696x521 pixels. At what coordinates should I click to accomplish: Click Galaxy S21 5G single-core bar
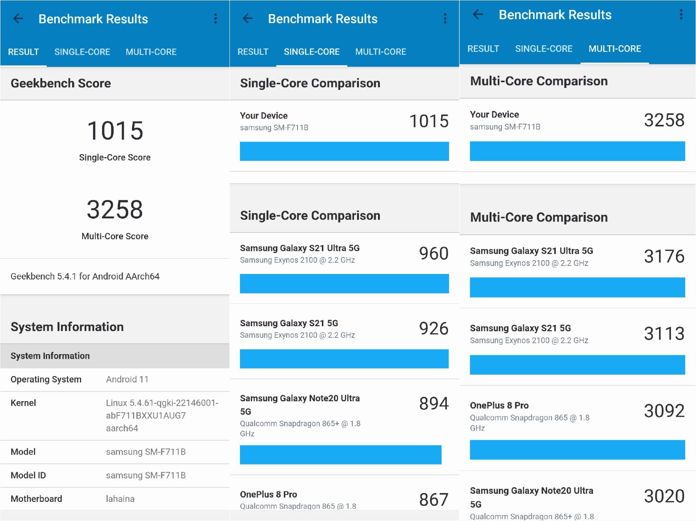coord(344,359)
